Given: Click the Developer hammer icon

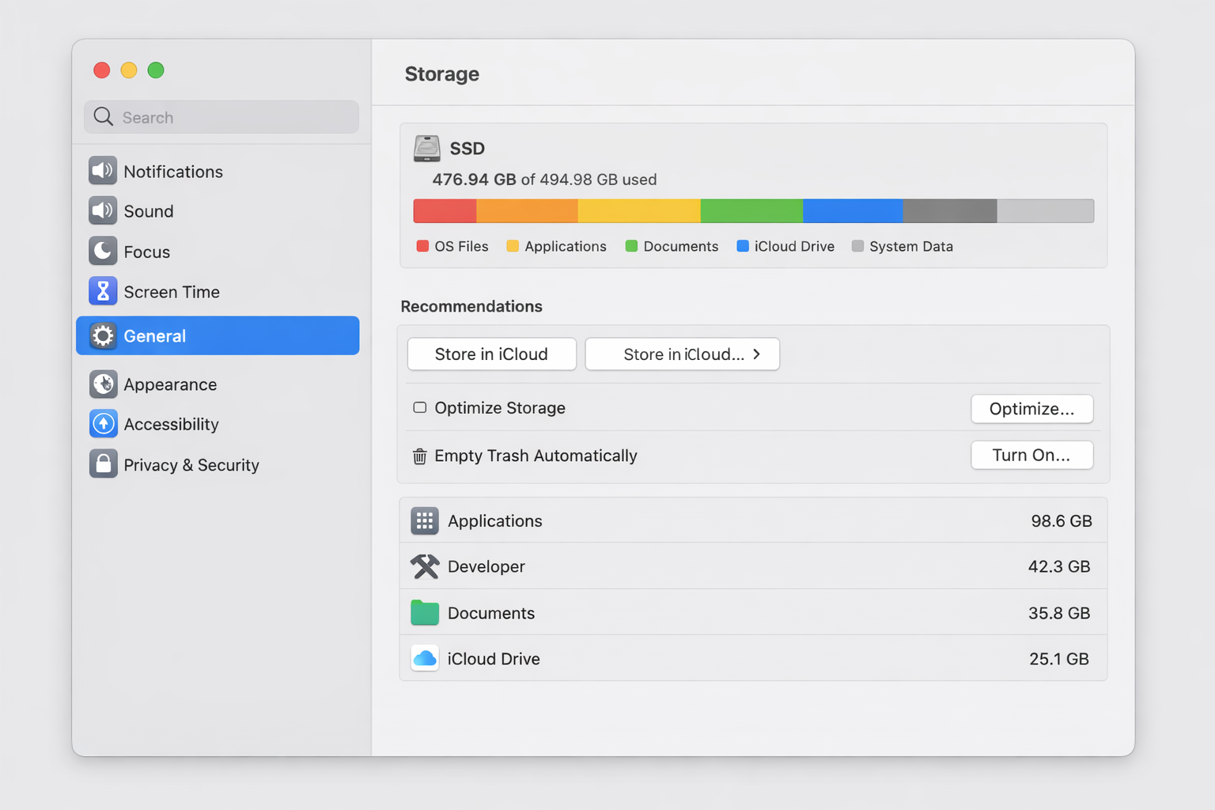Looking at the screenshot, I should tap(425, 566).
